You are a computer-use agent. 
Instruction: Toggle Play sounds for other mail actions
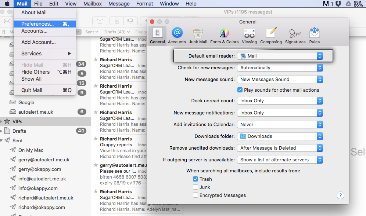coord(240,90)
